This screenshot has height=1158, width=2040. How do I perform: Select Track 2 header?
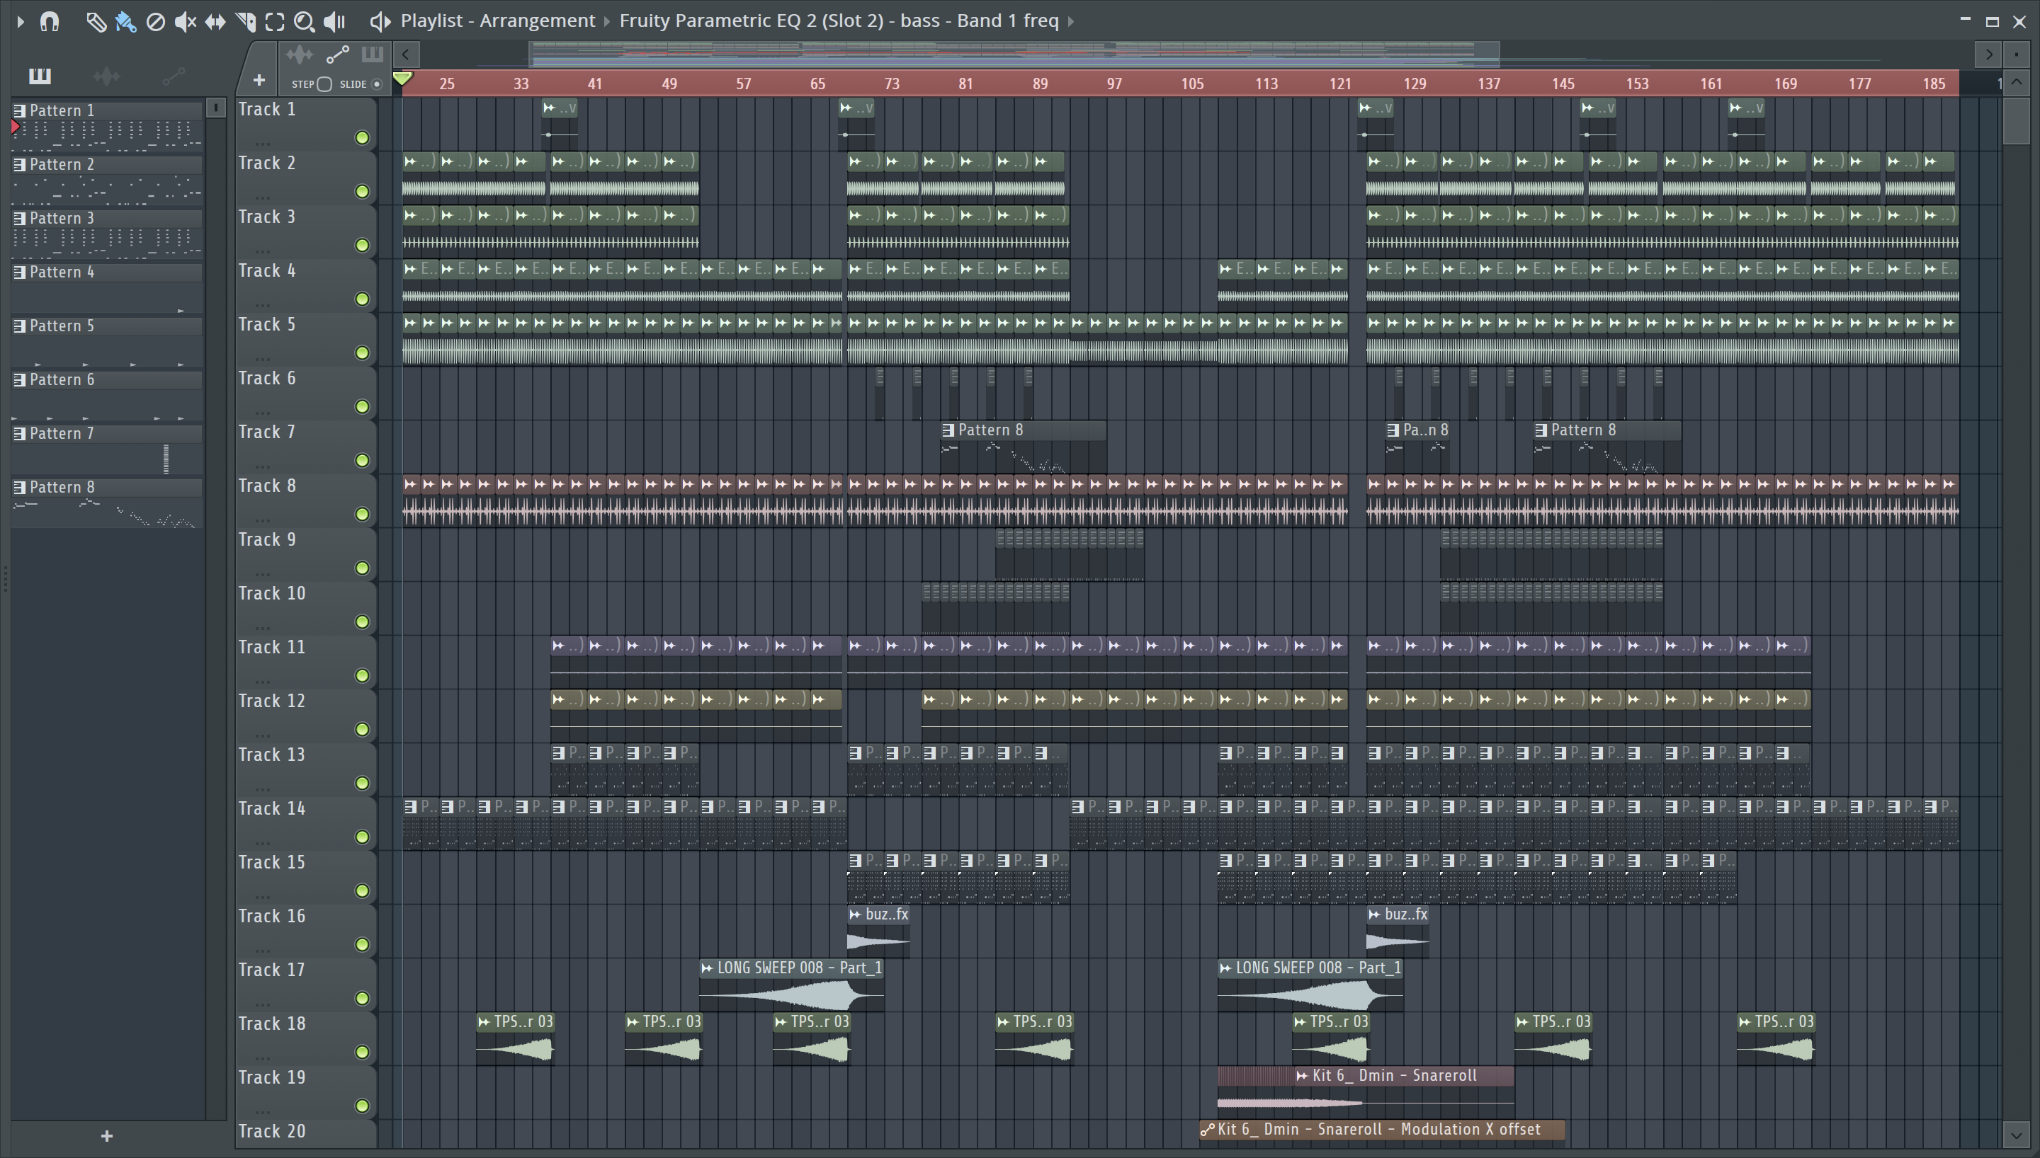click(305, 179)
